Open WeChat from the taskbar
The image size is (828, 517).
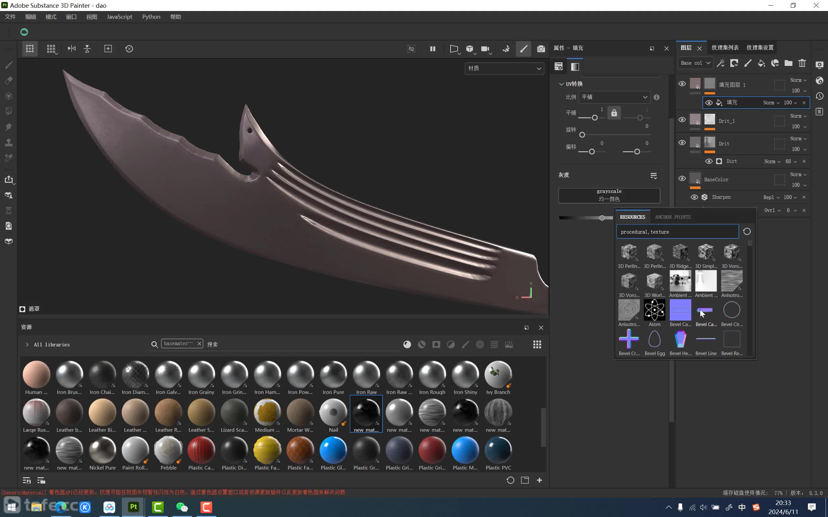(182, 507)
